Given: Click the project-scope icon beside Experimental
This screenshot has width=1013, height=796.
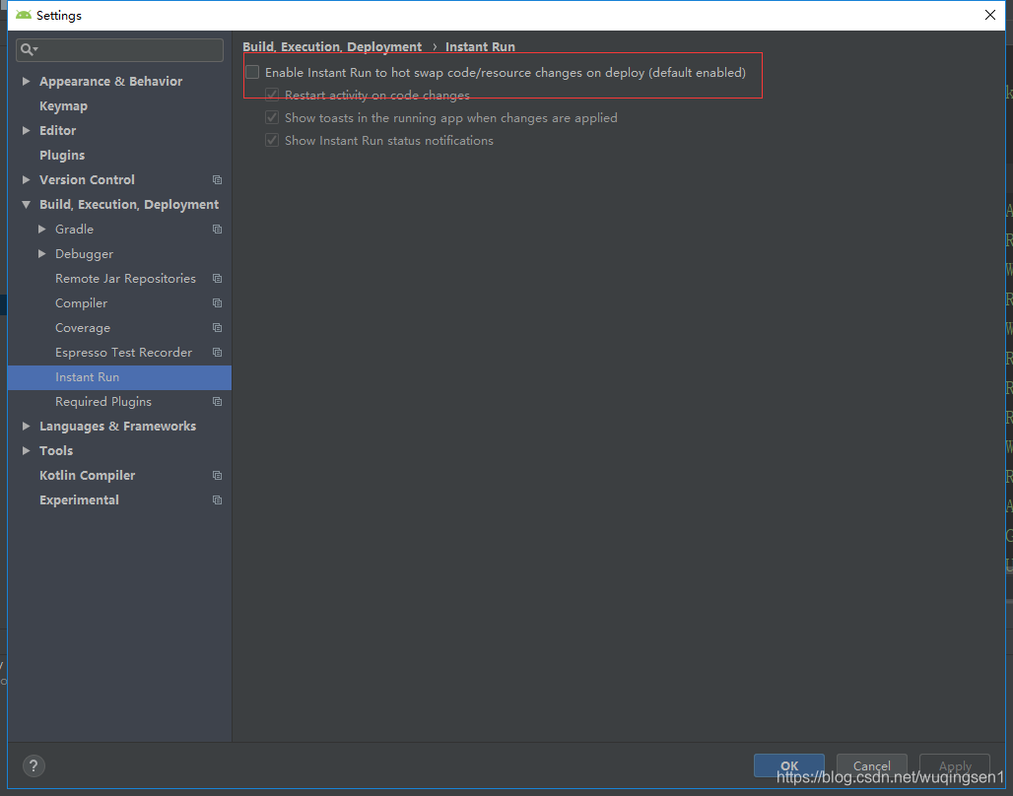Looking at the screenshot, I should click(x=216, y=499).
